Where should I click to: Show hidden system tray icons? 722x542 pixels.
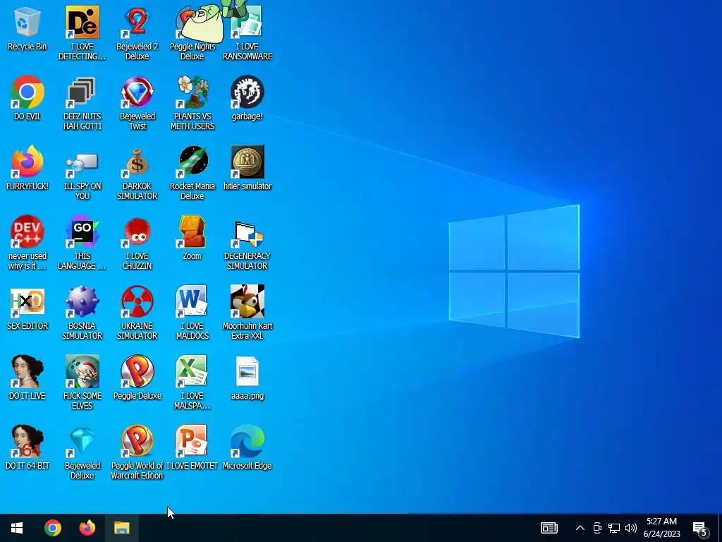[580, 528]
